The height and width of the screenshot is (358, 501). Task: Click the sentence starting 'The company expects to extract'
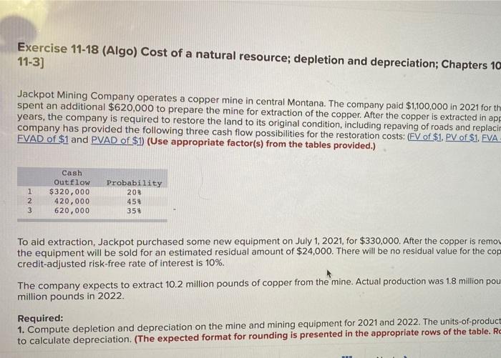[259, 289]
